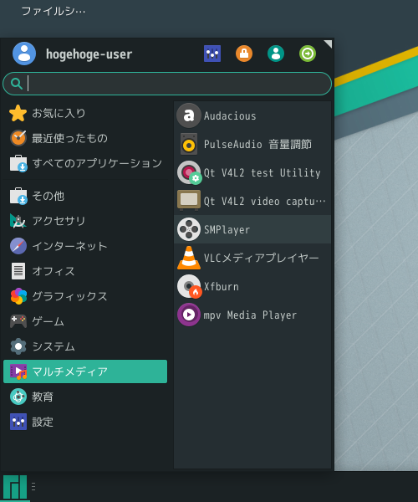Image resolution: width=418 pixels, height=502 pixels.
Task: Focus the application search field
Action: [167, 84]
